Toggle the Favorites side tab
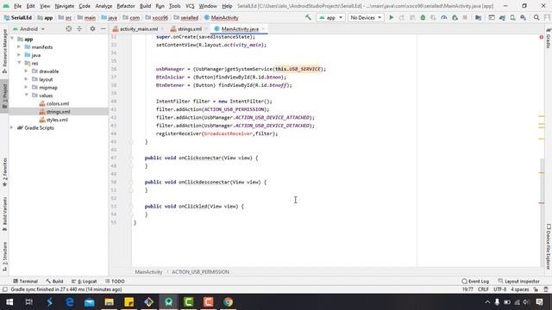The image size is (552, 310). (x=4, y=172)
